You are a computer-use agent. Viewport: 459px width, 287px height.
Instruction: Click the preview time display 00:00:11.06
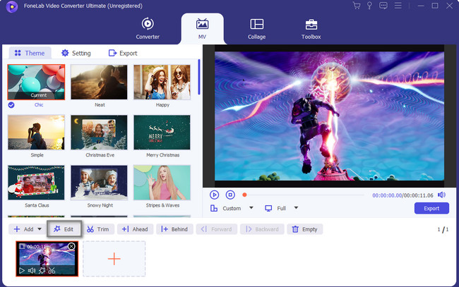[x=418, y=195]
